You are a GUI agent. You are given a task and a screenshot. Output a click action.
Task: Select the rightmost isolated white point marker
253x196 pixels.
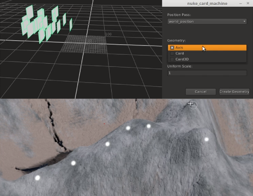pyautogui.click(x=207, y=140)
